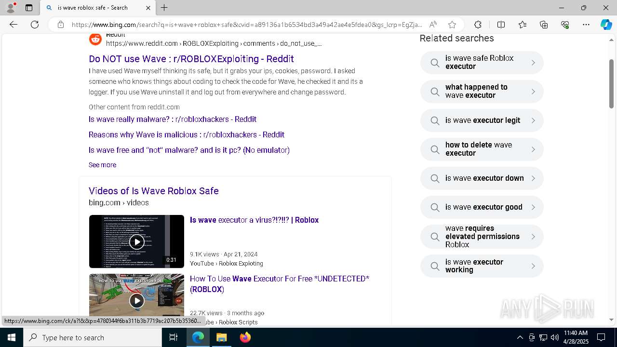
Task: Click the page vertical scrollbar thumb
Action: (612, 84)
